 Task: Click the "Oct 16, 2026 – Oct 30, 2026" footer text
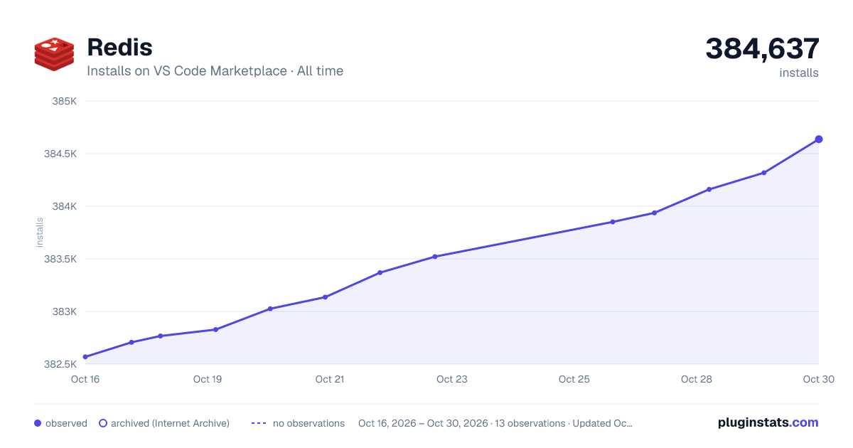point(423,423)
